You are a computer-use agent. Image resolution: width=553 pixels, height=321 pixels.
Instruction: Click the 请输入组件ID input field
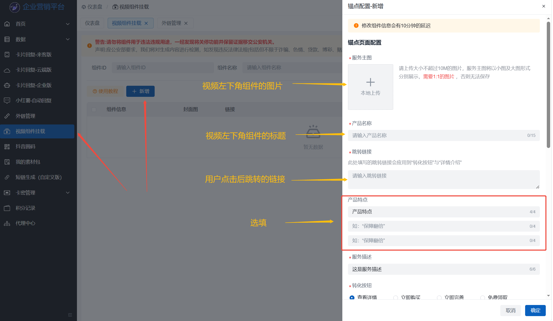163,67
